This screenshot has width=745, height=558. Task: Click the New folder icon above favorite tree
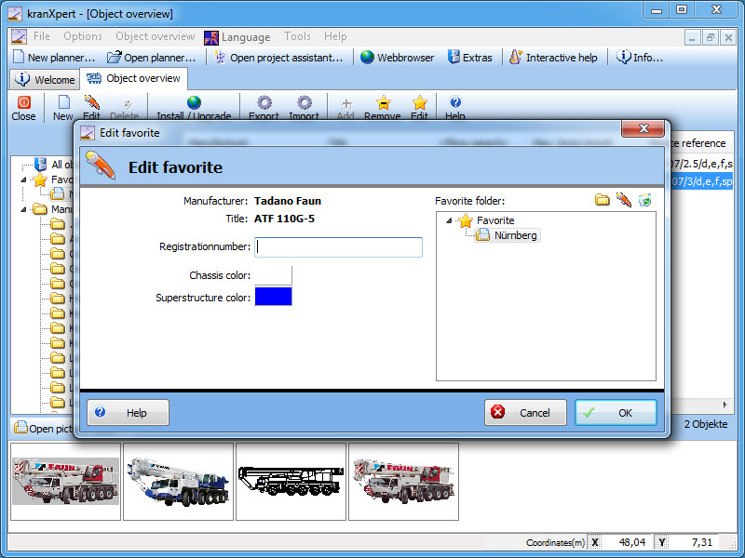click(x=603, y=200)
